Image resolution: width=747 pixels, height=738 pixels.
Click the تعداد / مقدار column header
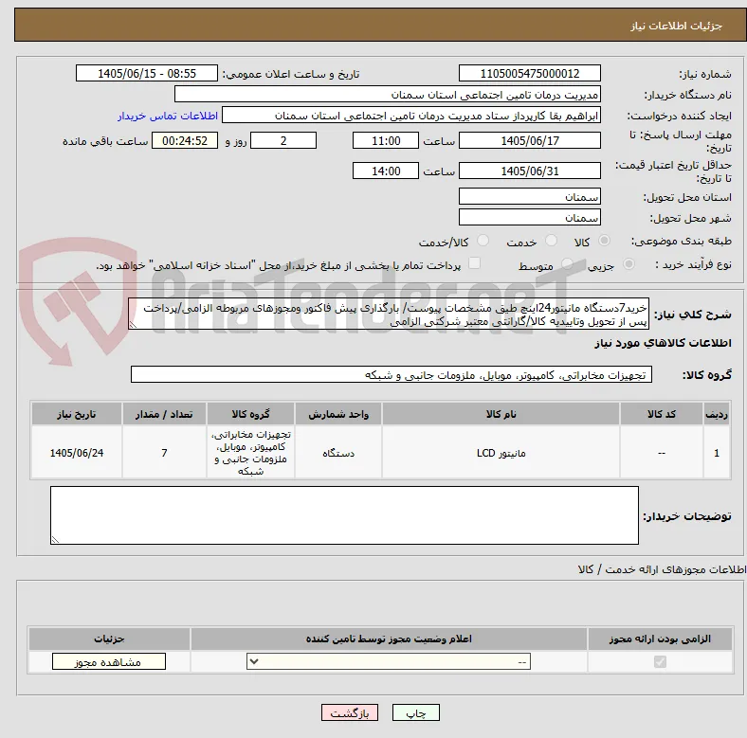pyautogui.click(x=164, y=414)
